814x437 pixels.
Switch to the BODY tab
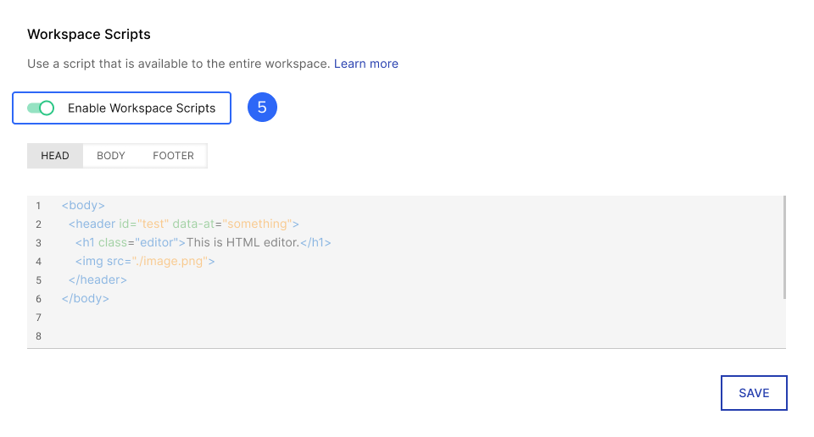(x=110, y=156)
